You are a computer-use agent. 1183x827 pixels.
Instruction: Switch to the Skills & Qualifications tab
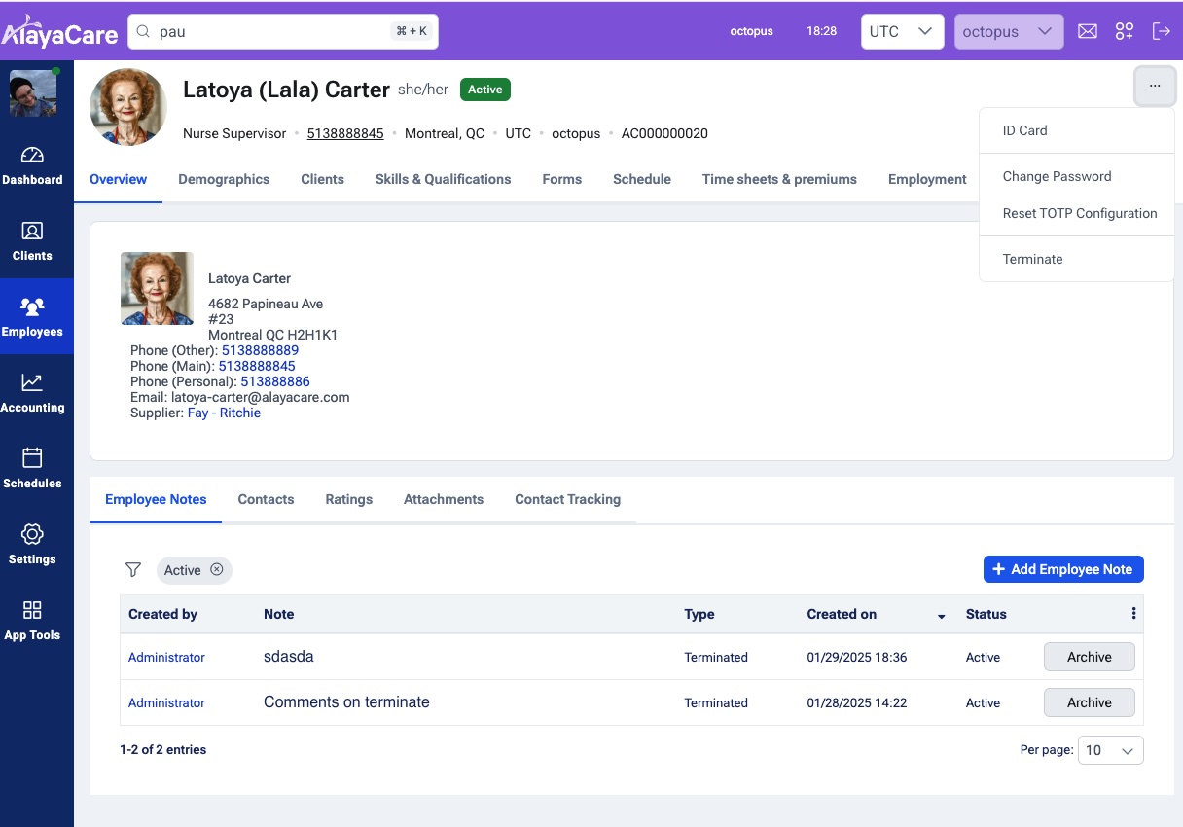[x=443, y=179]
